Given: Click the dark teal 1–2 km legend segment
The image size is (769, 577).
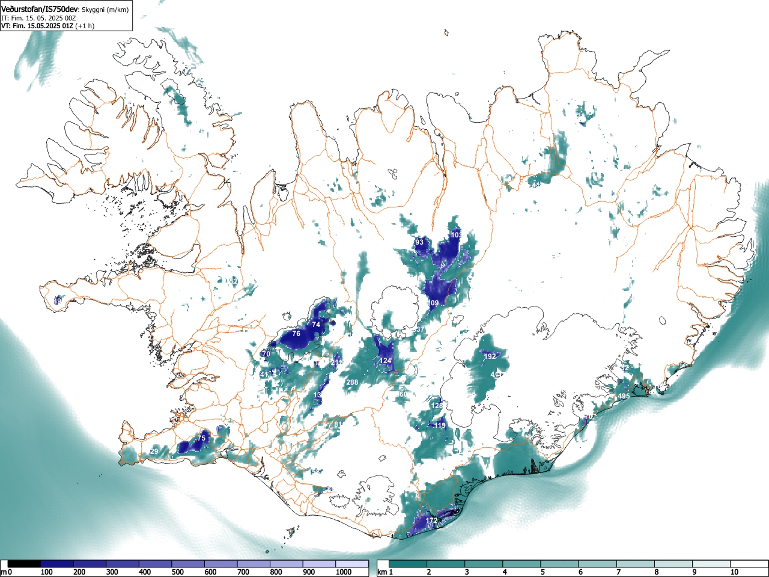Looking at the screenshot, I should click(409, 564).
